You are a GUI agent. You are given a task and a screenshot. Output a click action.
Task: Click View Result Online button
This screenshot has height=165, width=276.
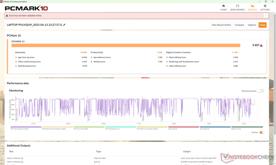coord(221,25)
